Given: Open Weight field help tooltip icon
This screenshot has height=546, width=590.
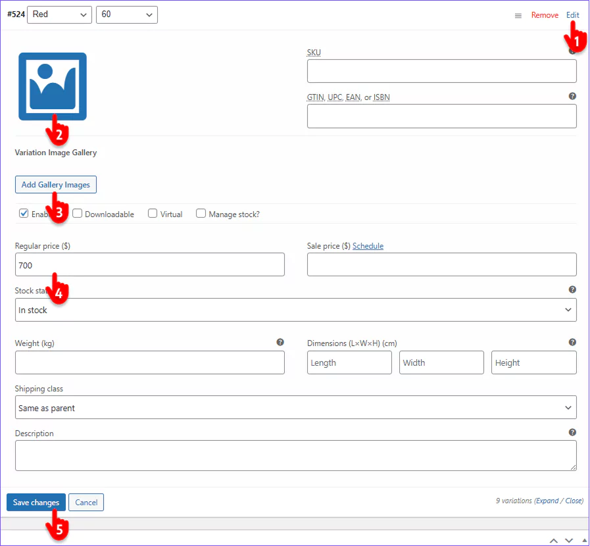Looking at the screenshot, I should tap(280, 342).
